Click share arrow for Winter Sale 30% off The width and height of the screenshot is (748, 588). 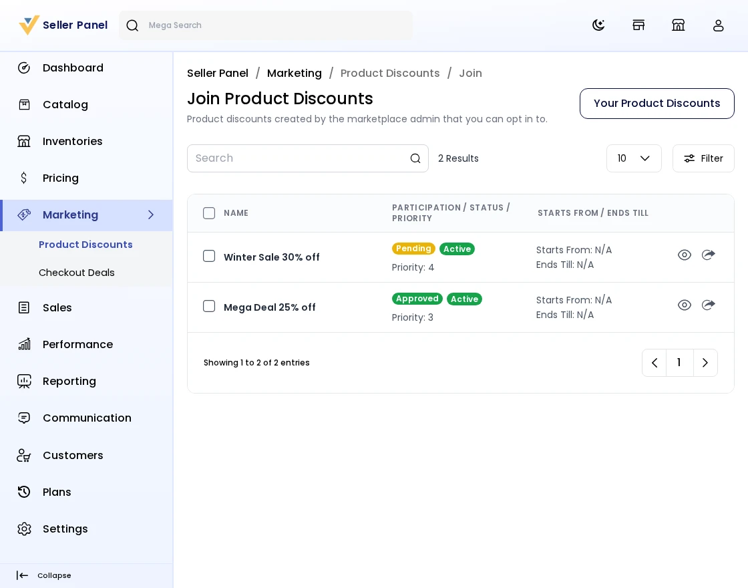709,255
